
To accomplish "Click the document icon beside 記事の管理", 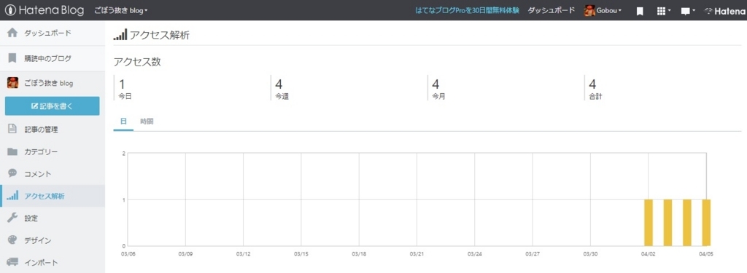I will (12, 129).
